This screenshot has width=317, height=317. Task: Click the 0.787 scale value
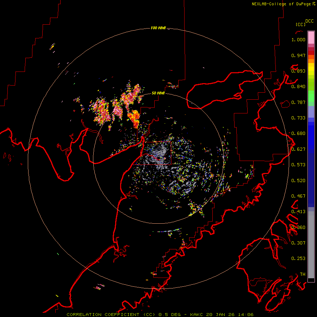coord(298,102)
